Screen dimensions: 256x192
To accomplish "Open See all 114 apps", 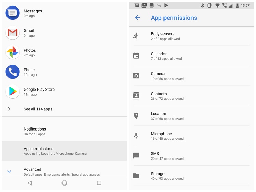I will click(64, 109).
